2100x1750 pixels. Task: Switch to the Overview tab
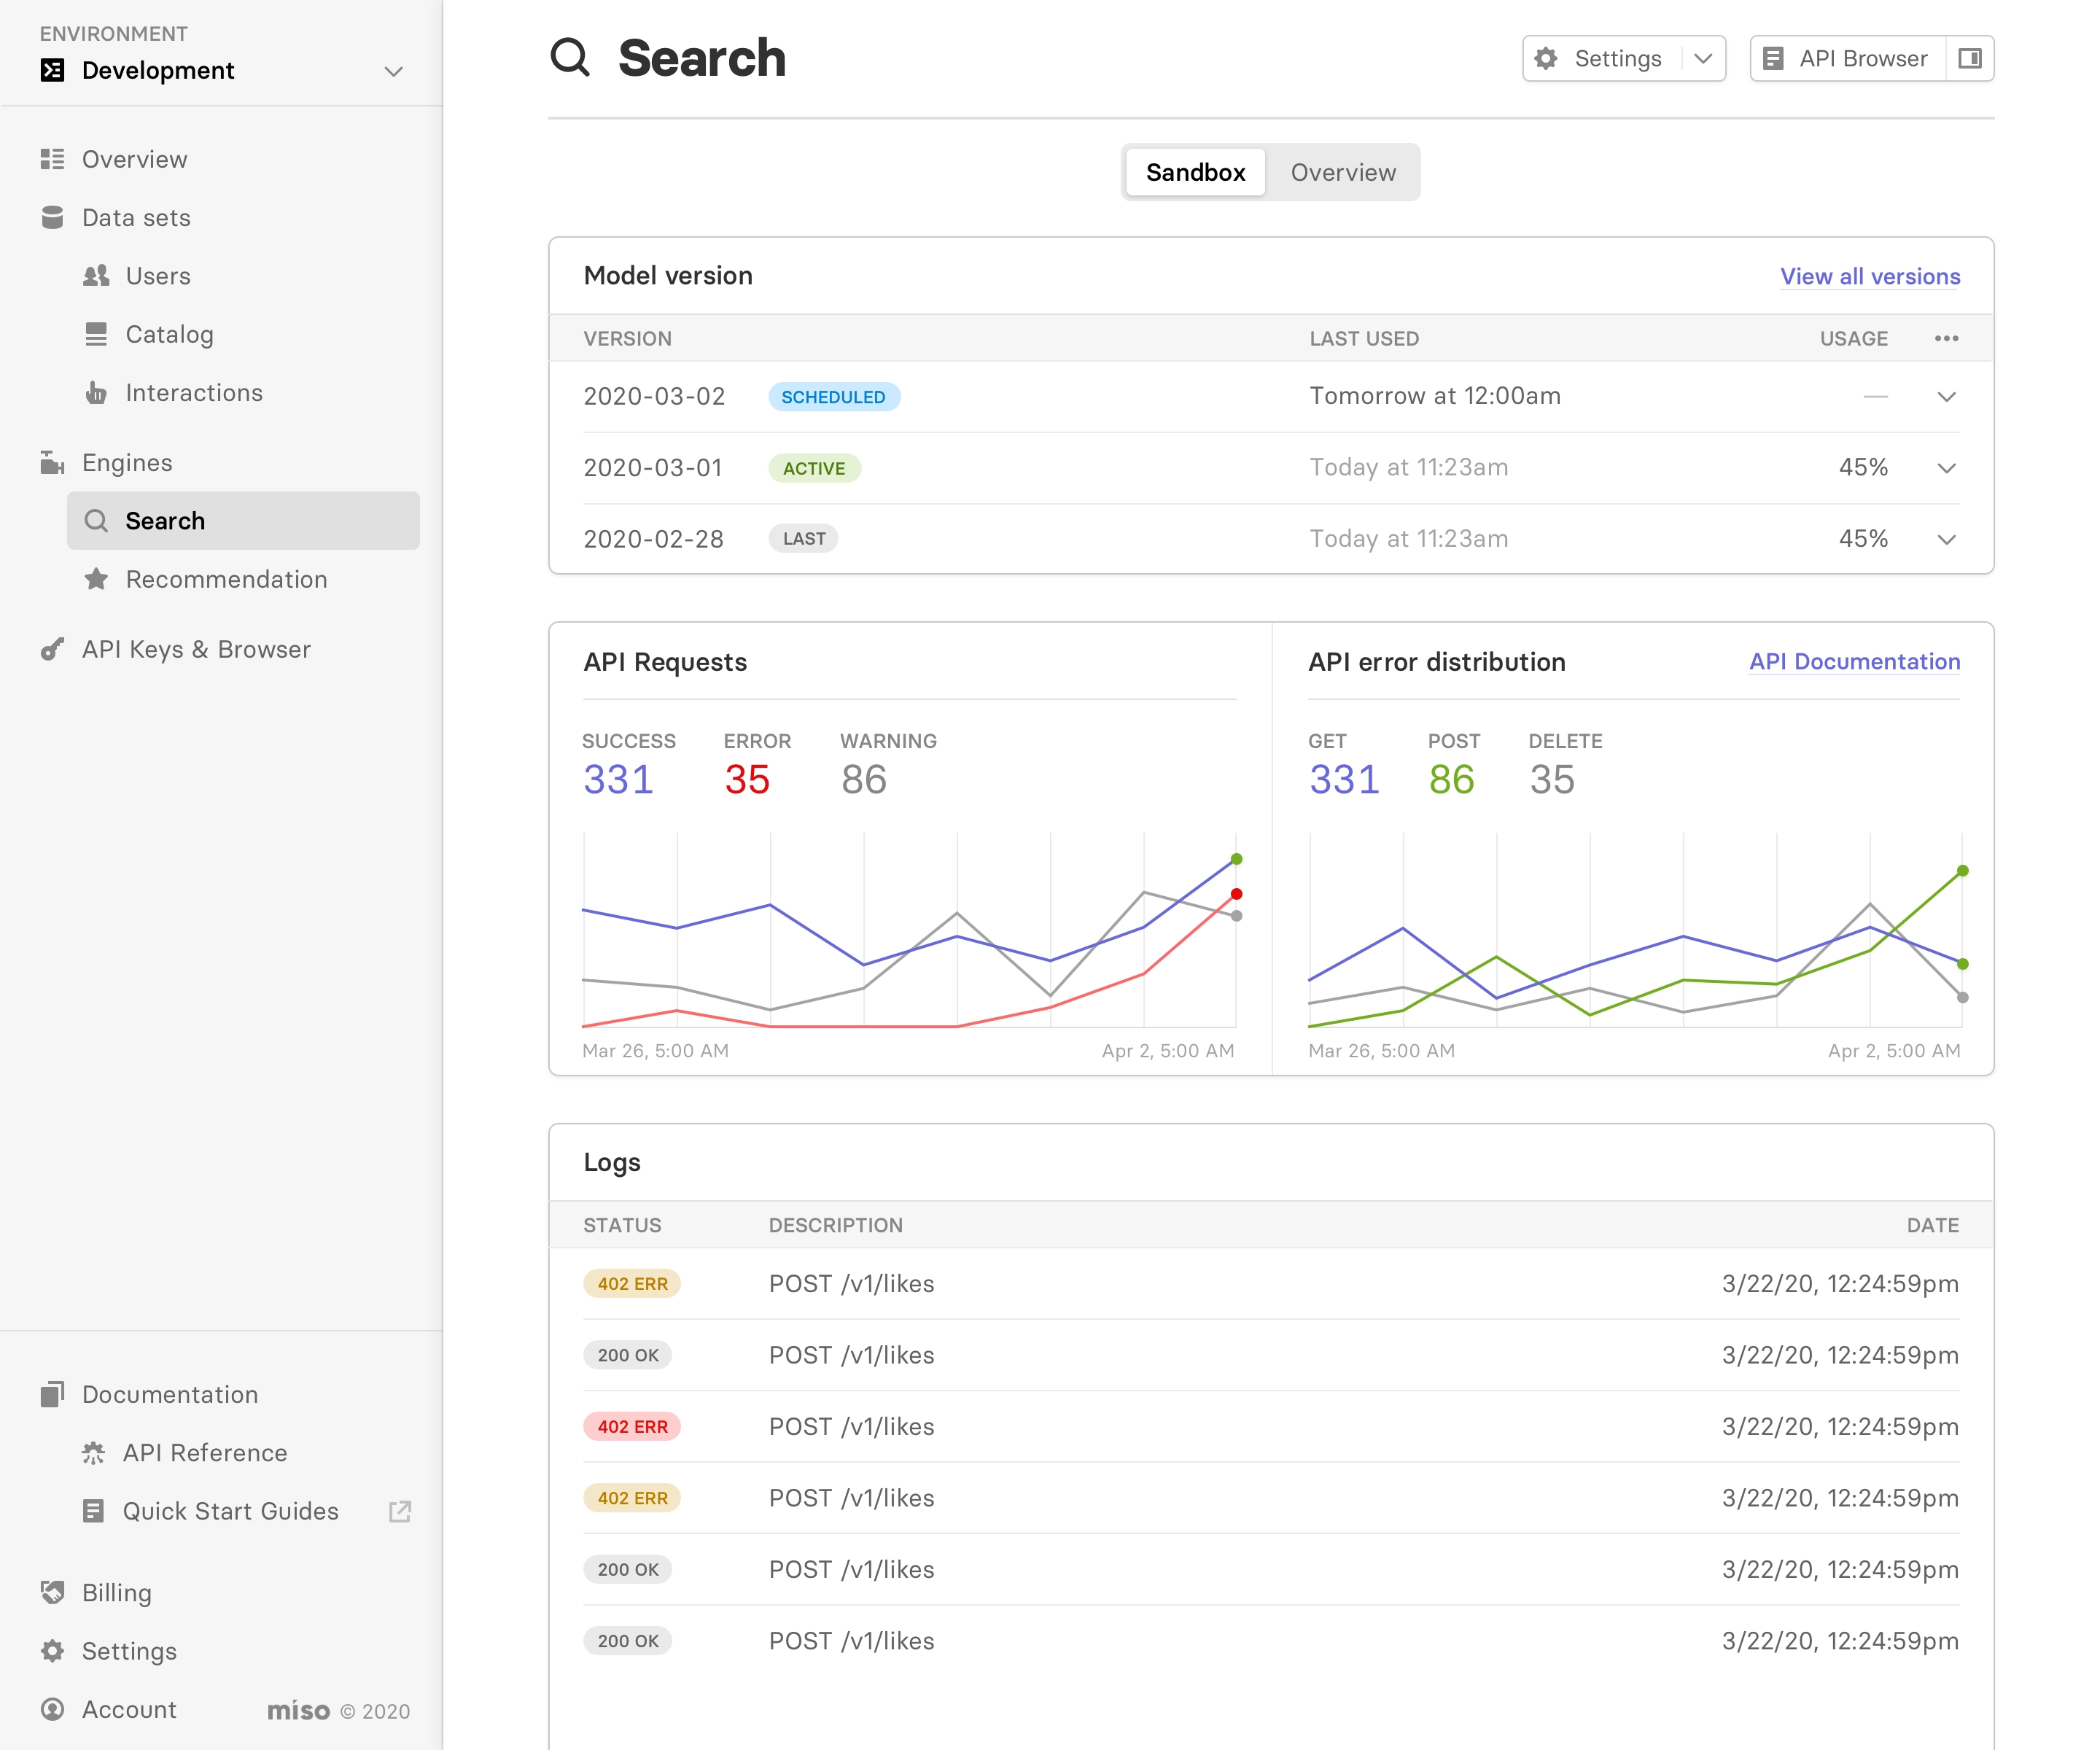[x=1343, y=172]
